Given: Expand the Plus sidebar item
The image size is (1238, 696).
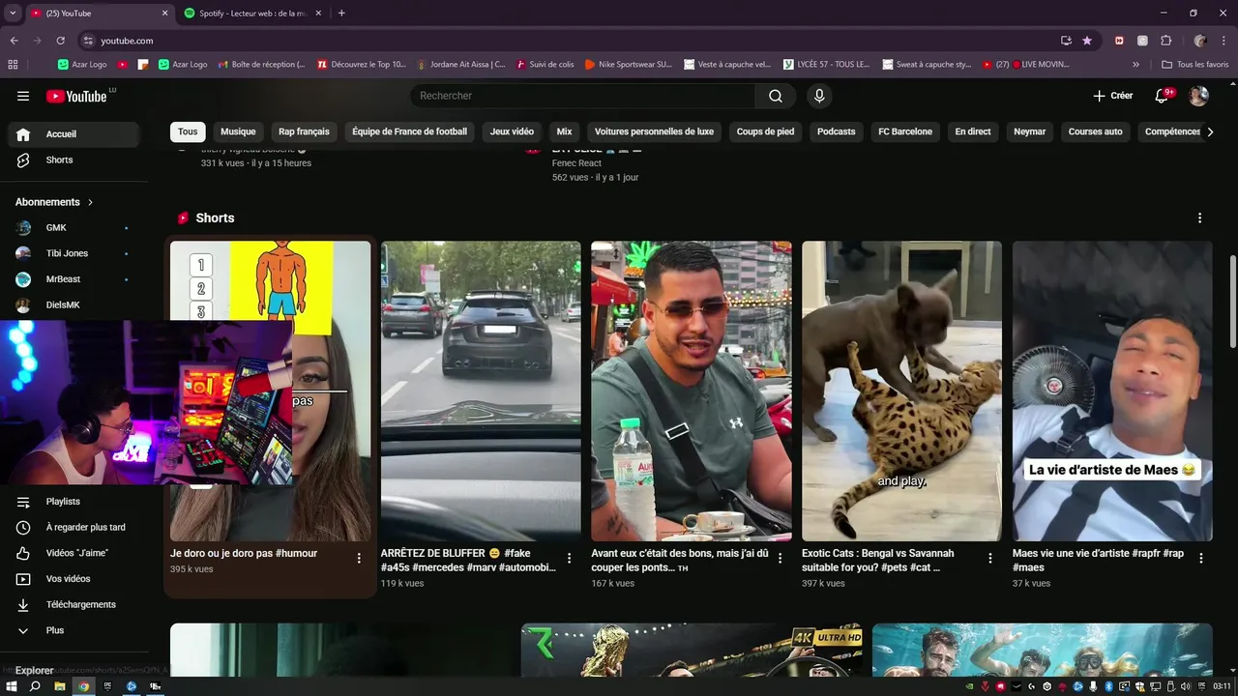Looking at the screenshot, I should pos(74,630).
